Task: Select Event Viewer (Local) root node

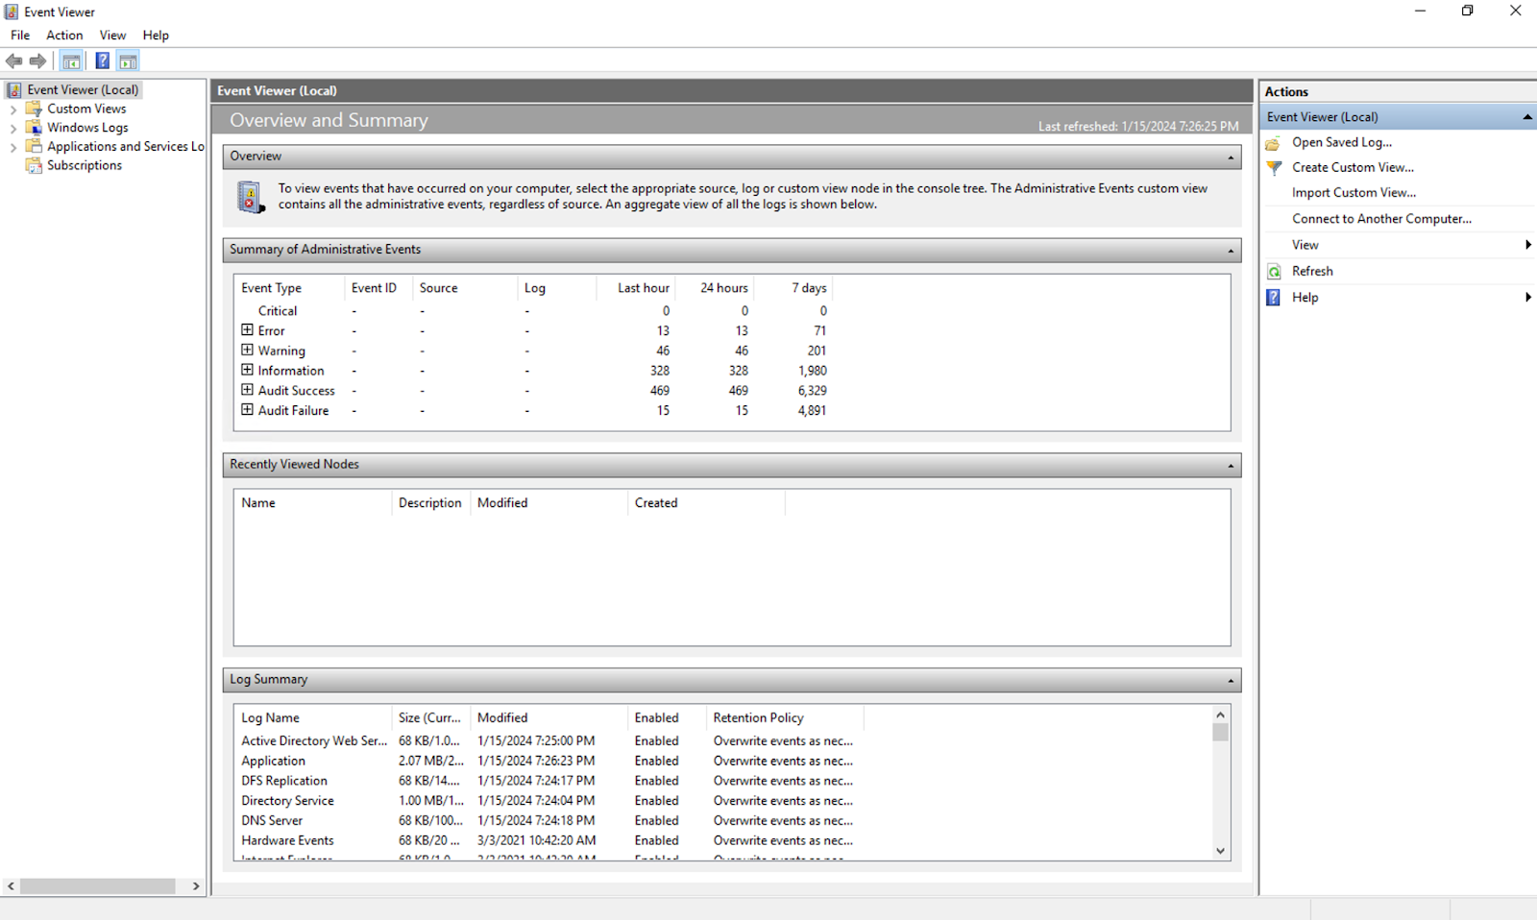Action: point(83,89)
